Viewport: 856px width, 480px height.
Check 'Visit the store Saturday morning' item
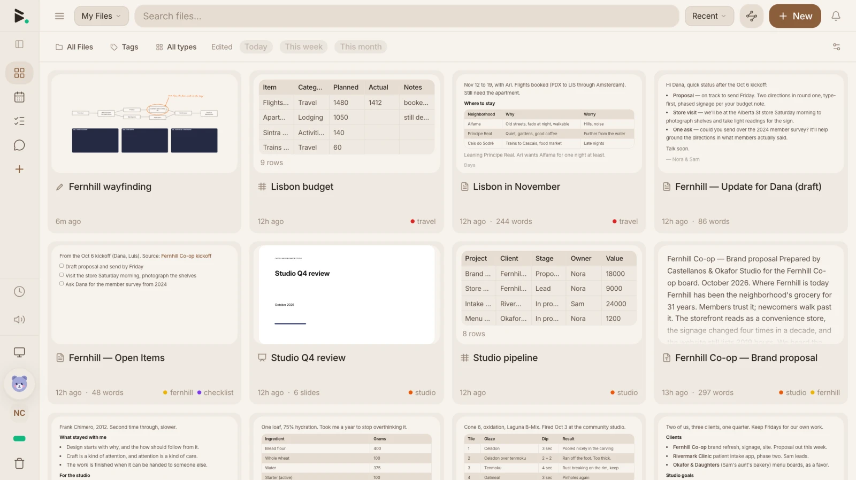pos(62,275)
